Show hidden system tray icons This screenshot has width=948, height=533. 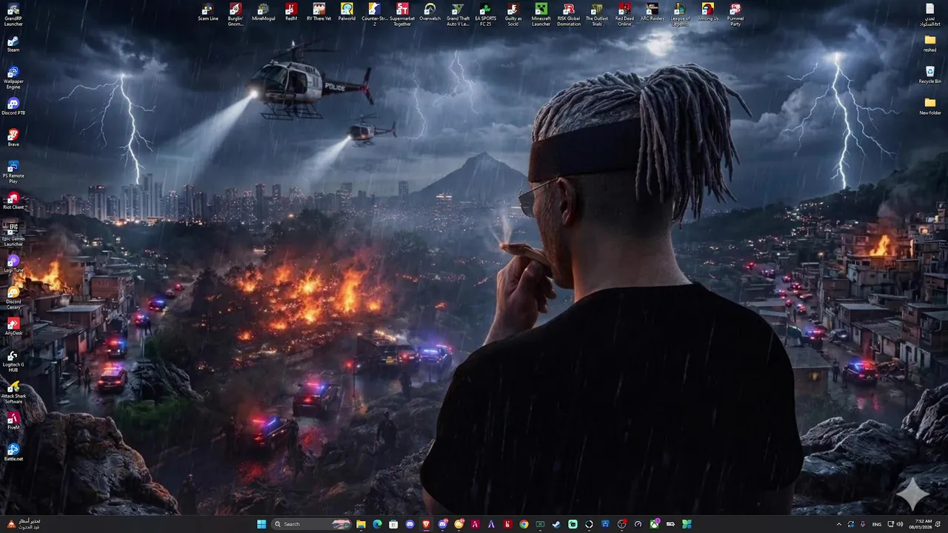click(839, 524)
